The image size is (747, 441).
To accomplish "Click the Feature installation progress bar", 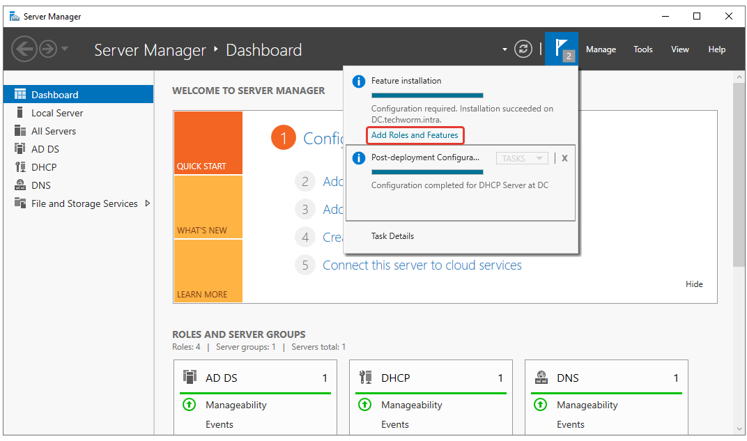I will click(426, 95).
